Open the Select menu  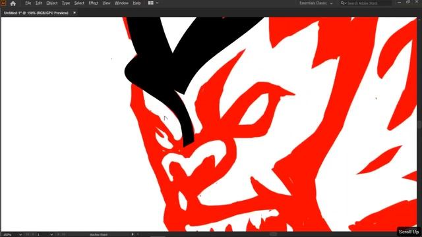pos(79,3)
